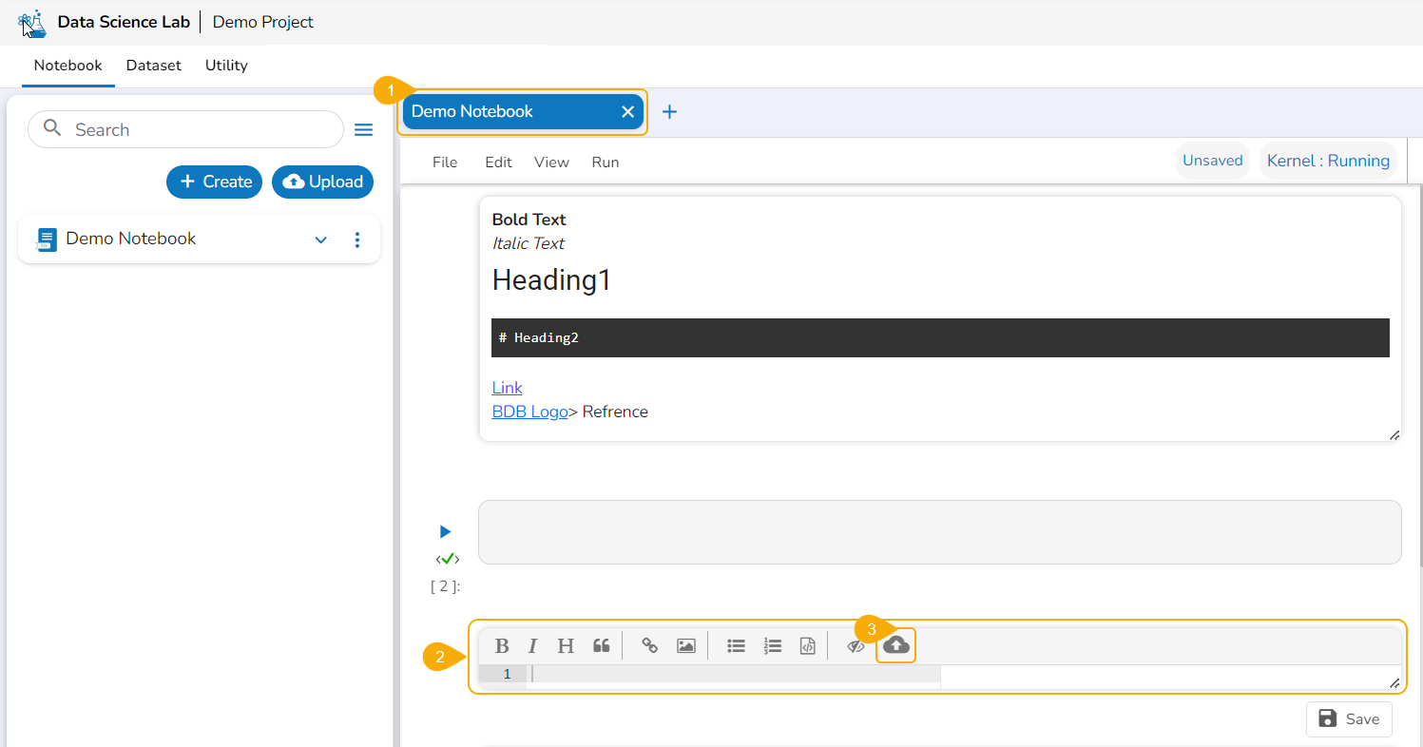Click the search magnifier icon
This screenshot has height=747, width=1423.
tap(53, 128)
